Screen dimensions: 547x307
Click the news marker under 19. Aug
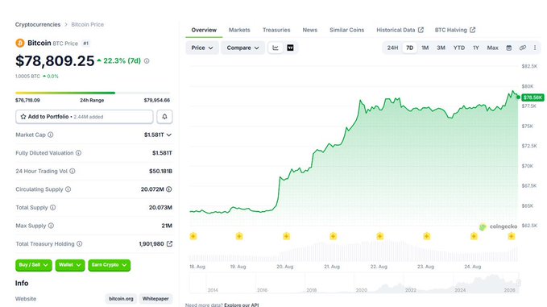click(239, 236)
